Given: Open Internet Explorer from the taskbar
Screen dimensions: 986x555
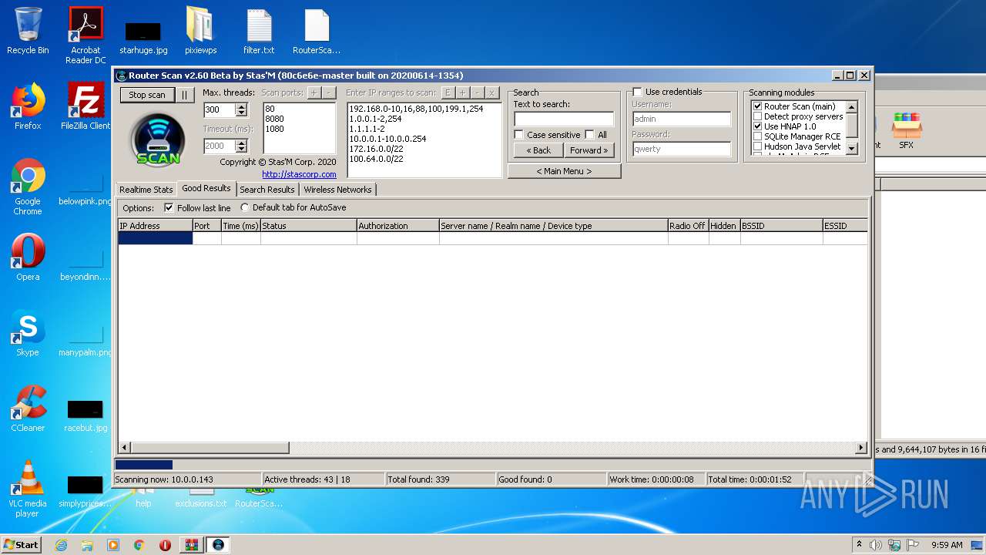Looking at the screenshot, I should pos(61,545).
